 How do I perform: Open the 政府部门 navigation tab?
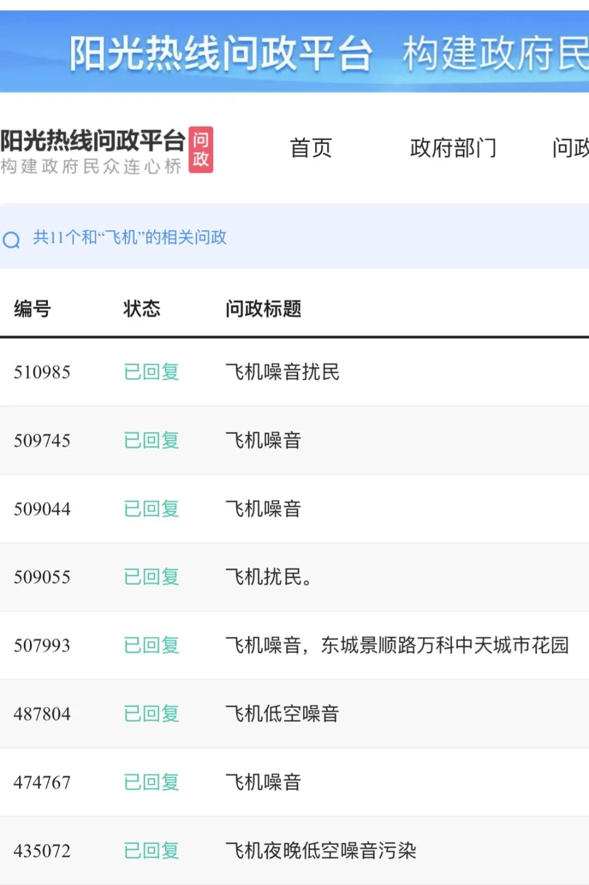[453, 148]
